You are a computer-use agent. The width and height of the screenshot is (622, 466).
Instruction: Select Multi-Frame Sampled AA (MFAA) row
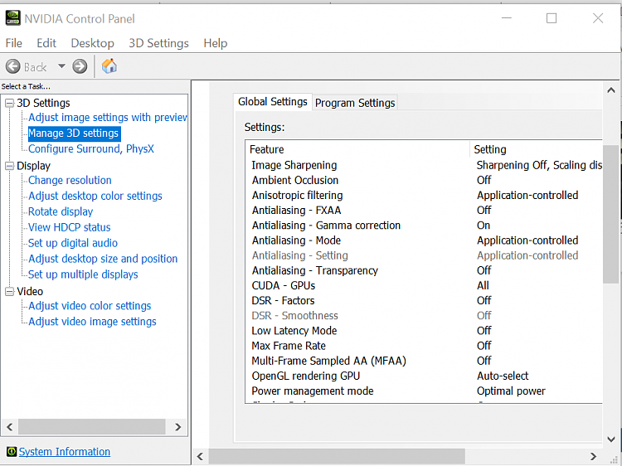click(x=424, y=361)
